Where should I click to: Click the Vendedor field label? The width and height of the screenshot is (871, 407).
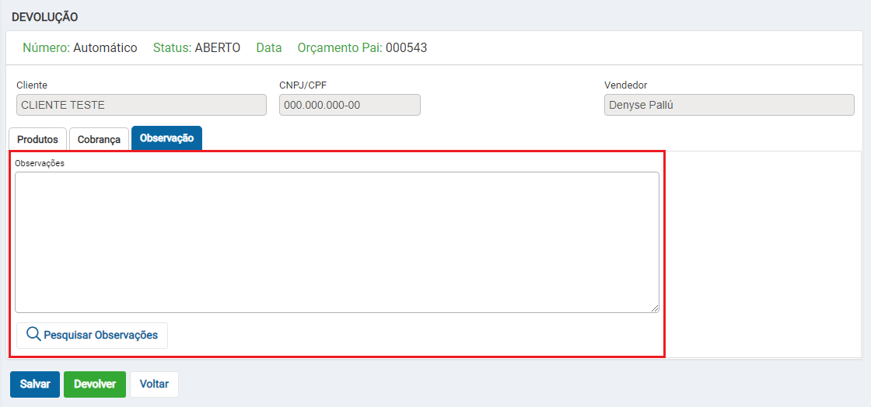coord(625,85)
